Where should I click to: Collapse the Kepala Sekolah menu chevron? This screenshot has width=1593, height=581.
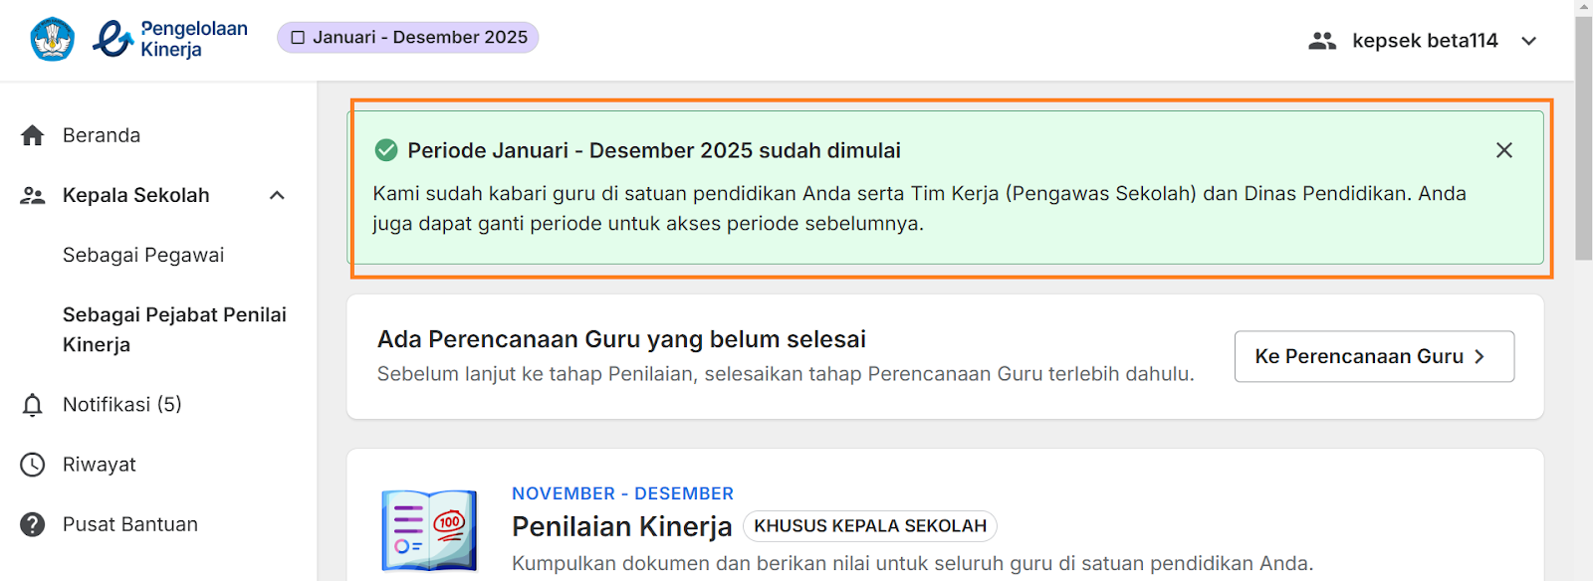277,196
